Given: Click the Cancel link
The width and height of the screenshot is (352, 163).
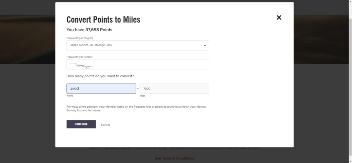Looking at the screenshot, I should pyautogui.click(x=105, y=125).
